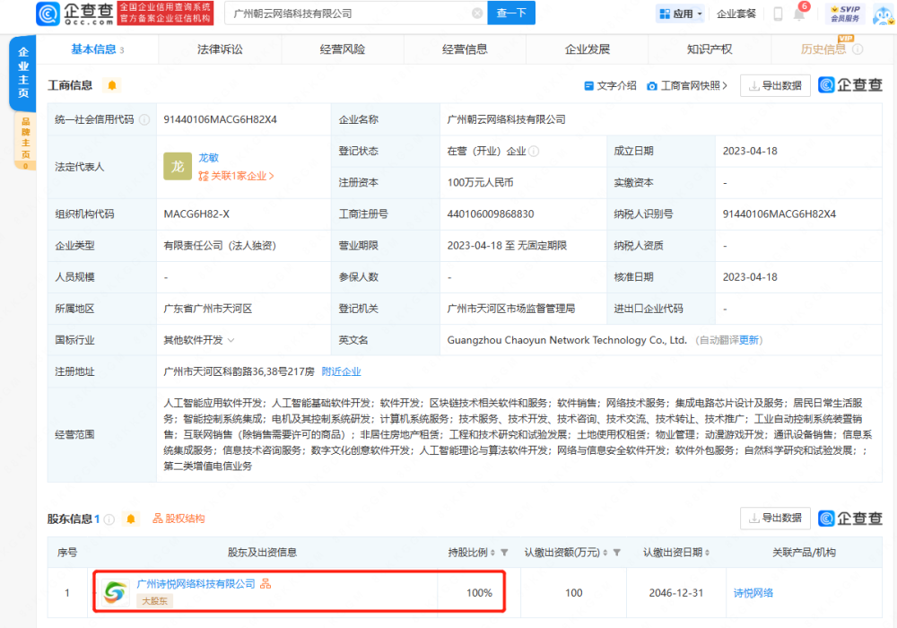The image size is (897, 628).
Task: Open SVIP 会员服务 membership icon
Action: 845,13
